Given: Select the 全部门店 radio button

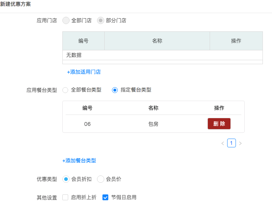Looking at the screenshot, I should pyautogui.click(x=66, y=20).
